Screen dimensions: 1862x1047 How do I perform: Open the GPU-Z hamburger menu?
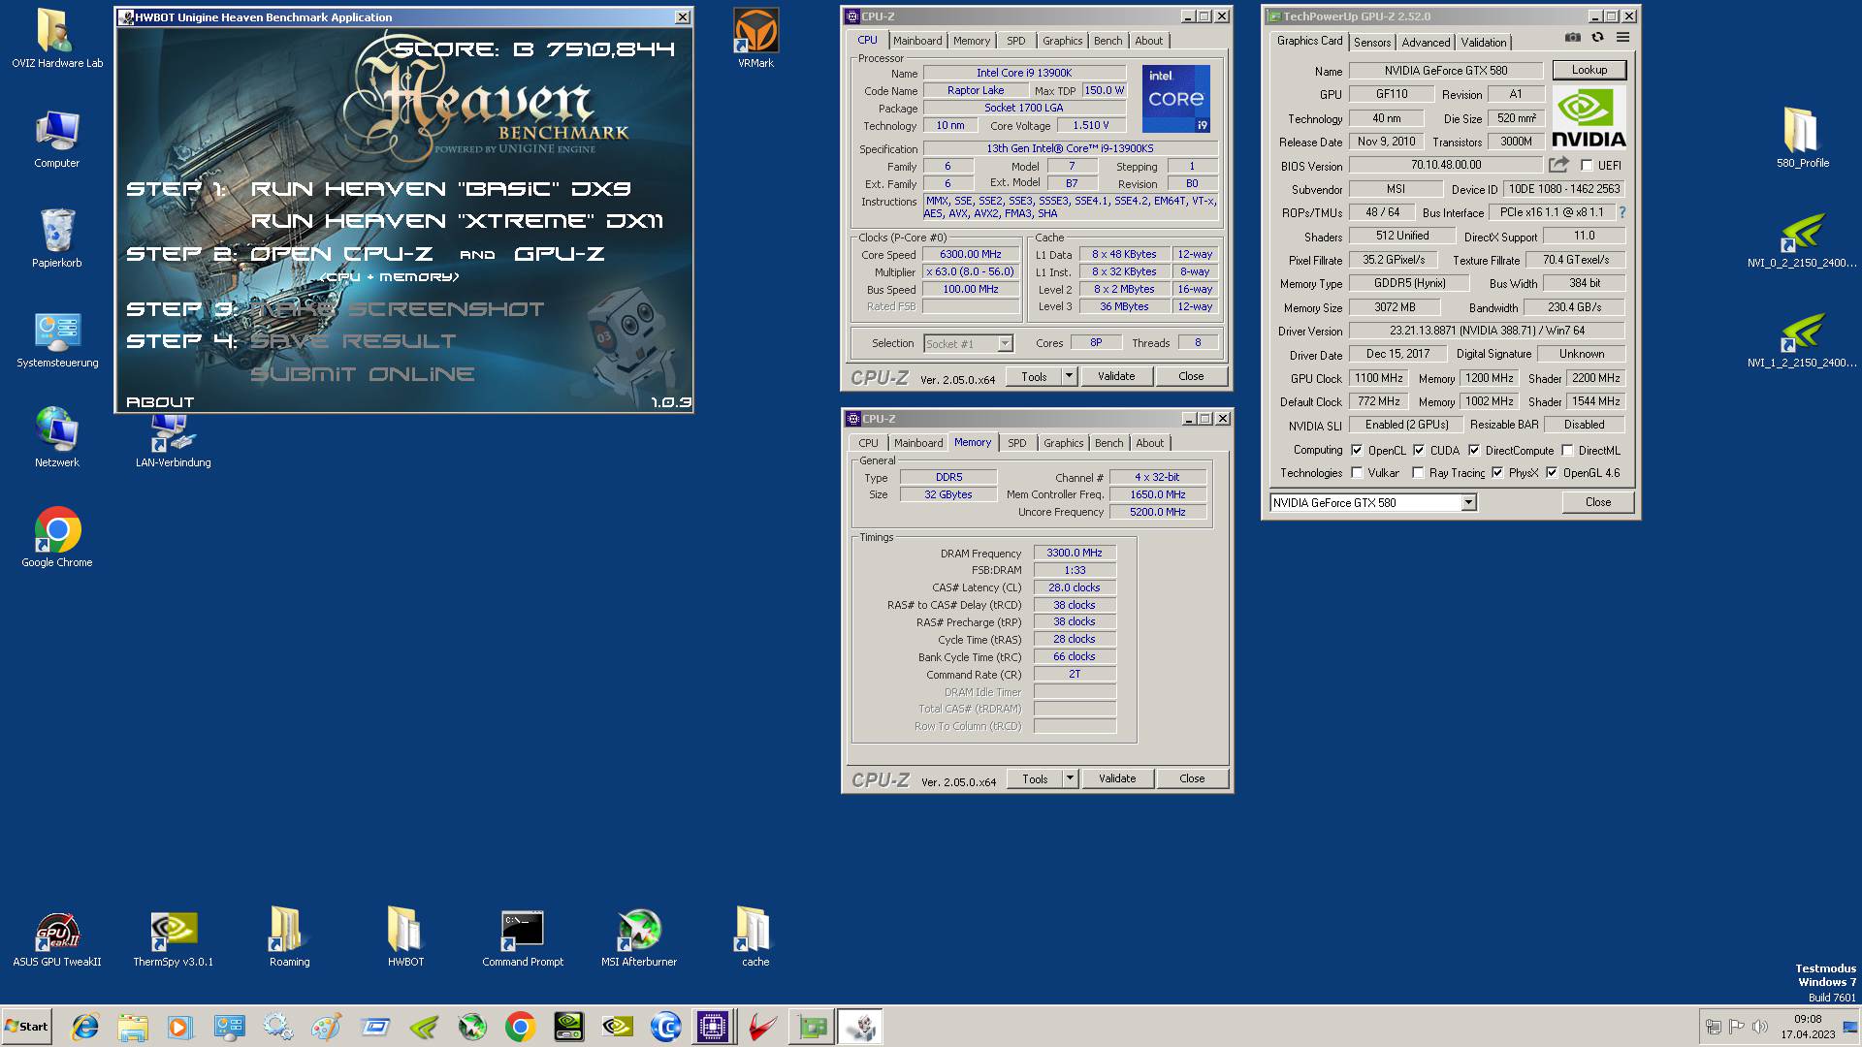click(1622, 38)
